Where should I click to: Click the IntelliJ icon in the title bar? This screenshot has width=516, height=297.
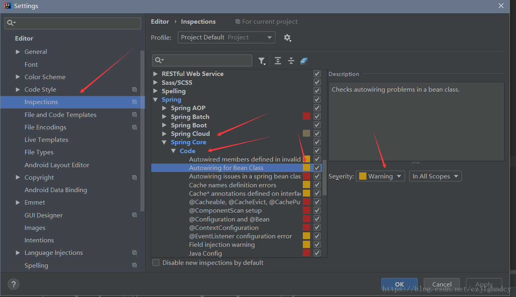[7, 6]
